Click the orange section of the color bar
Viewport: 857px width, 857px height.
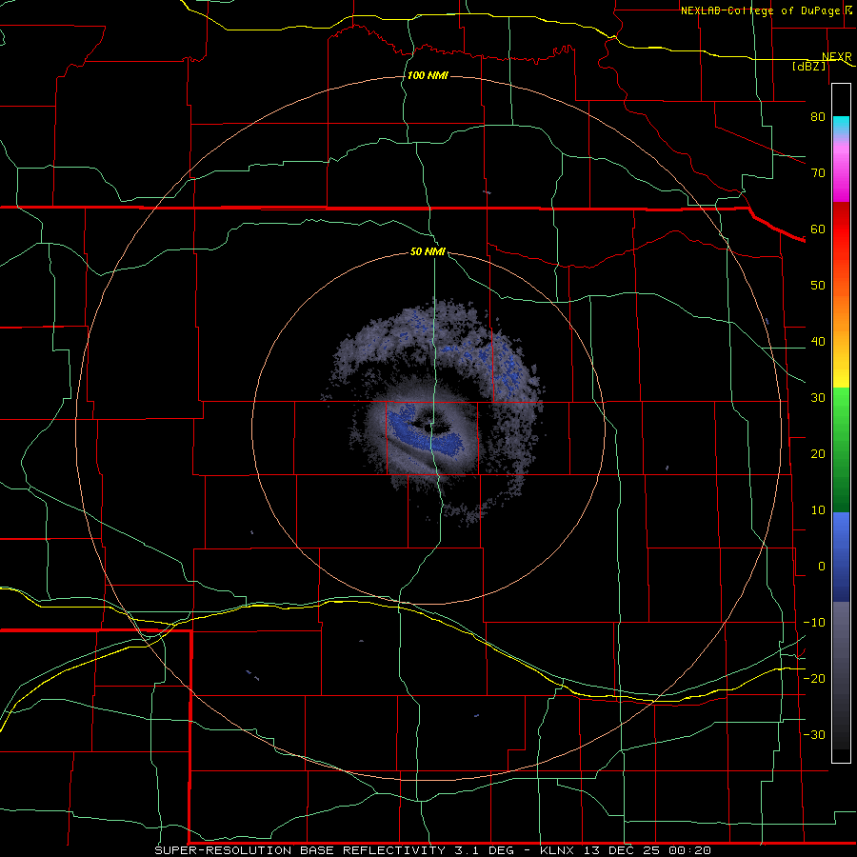pos(841,306)
